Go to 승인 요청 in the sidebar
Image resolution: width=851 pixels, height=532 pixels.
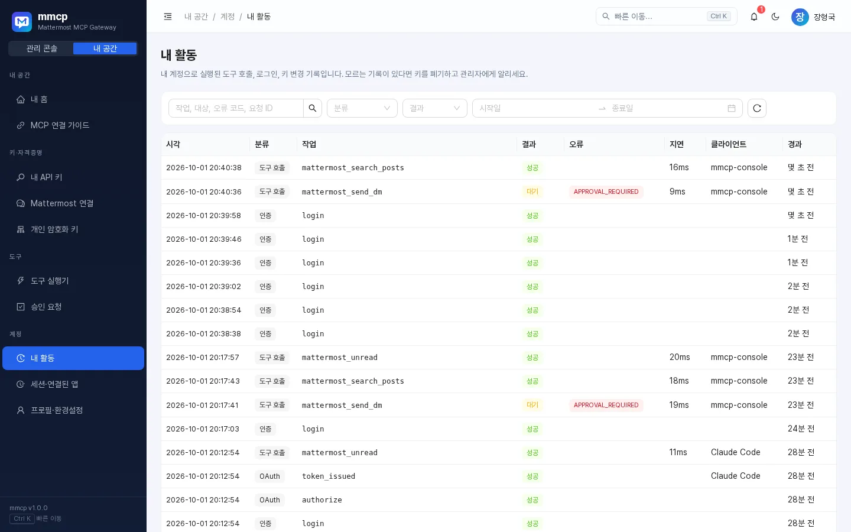click(73, 307)
